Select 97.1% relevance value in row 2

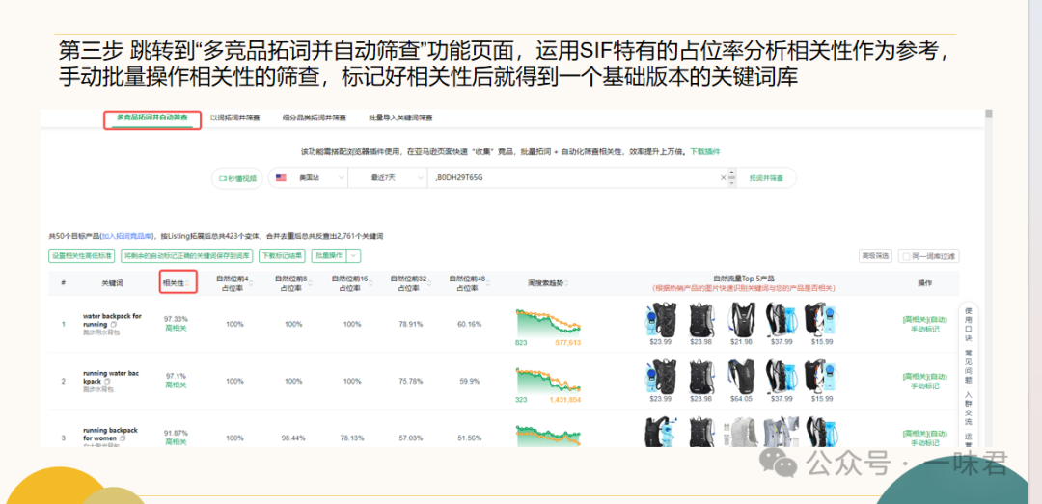pos(177,376)
